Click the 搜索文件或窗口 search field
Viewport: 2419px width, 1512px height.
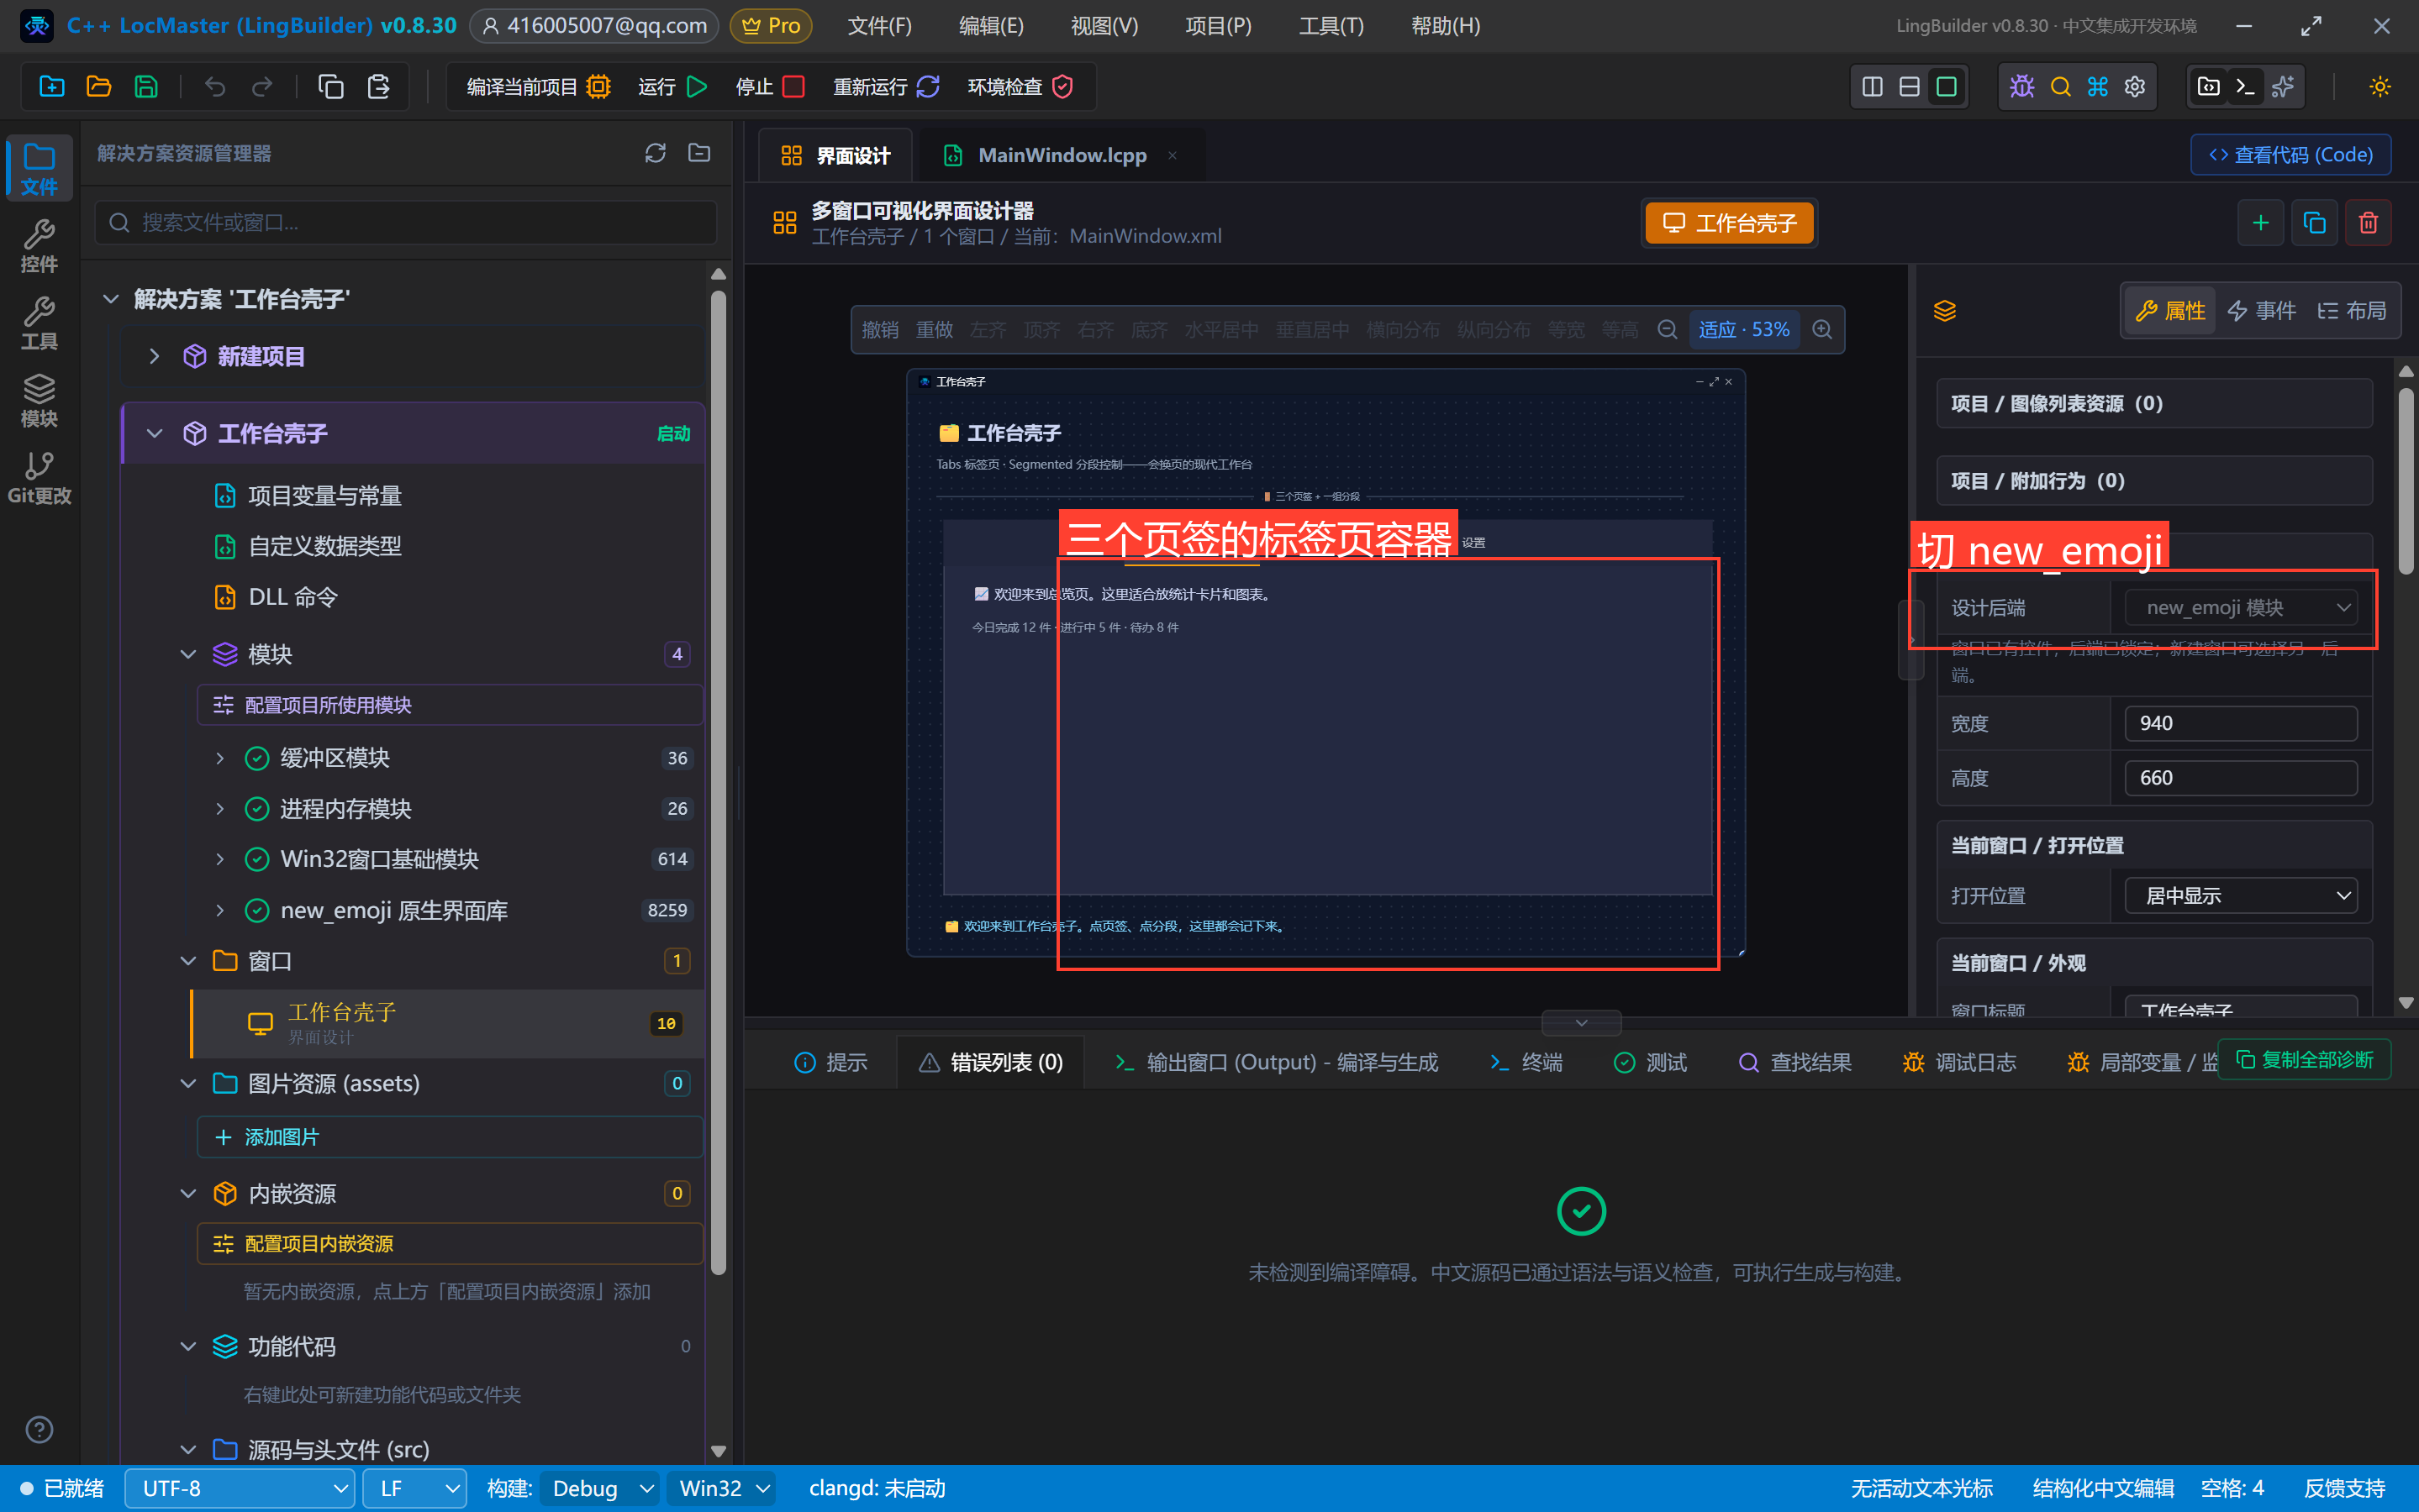point(405,222)
